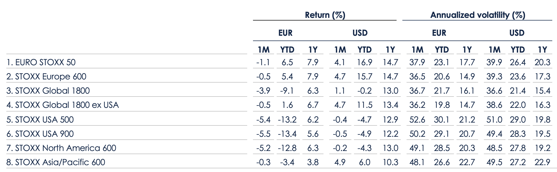
Task: Click the STOXX Europe 600 row label
Action: (x=46, y=77)
